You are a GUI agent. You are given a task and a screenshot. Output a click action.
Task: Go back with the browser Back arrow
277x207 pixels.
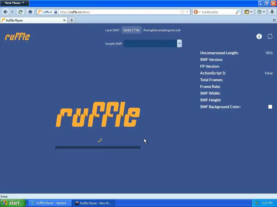pyautogui.click(x=5, y=12)
